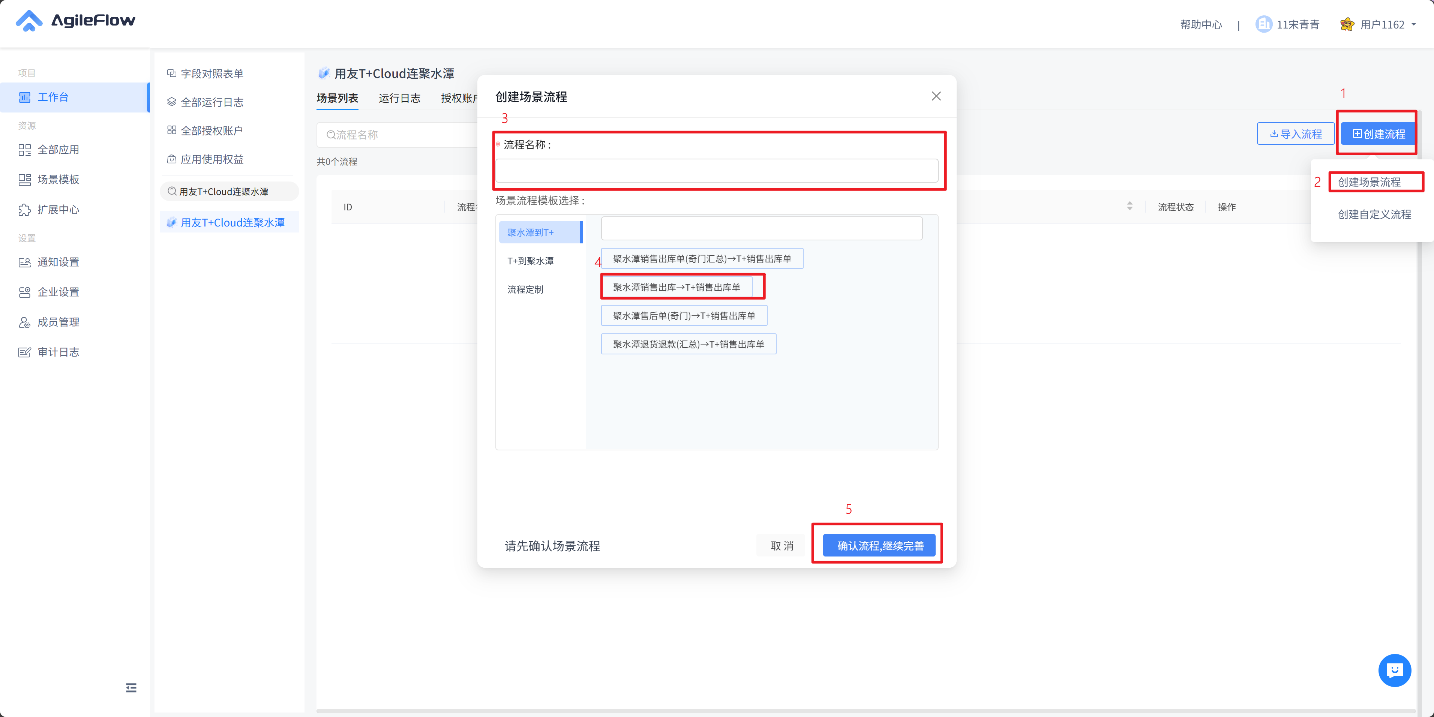Select template 聚水潭退货退款(汇总)→T+销售出库单
This screenshot has height=717, width=1434.
click(x=688, y=344)
